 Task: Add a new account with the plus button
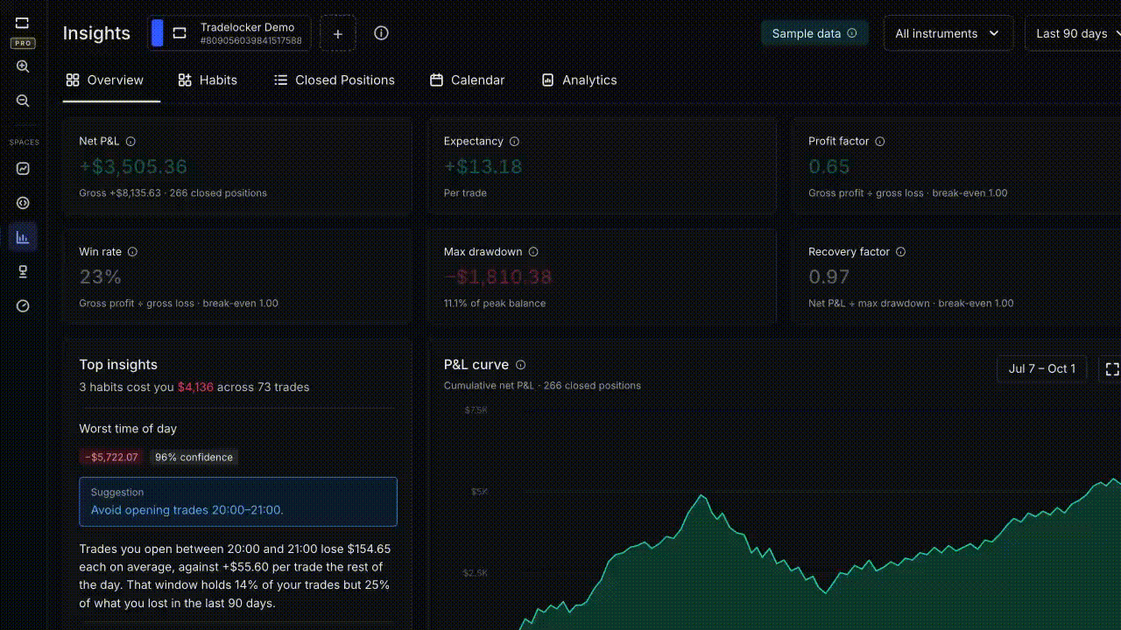(x=338, y=34)
